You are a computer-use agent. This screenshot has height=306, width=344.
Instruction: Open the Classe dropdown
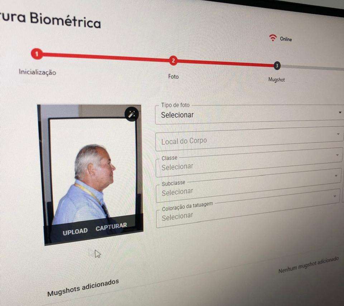249,163
